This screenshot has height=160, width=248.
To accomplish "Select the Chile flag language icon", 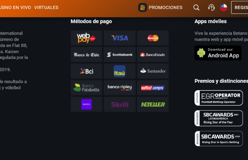I will tap(224, 7).
